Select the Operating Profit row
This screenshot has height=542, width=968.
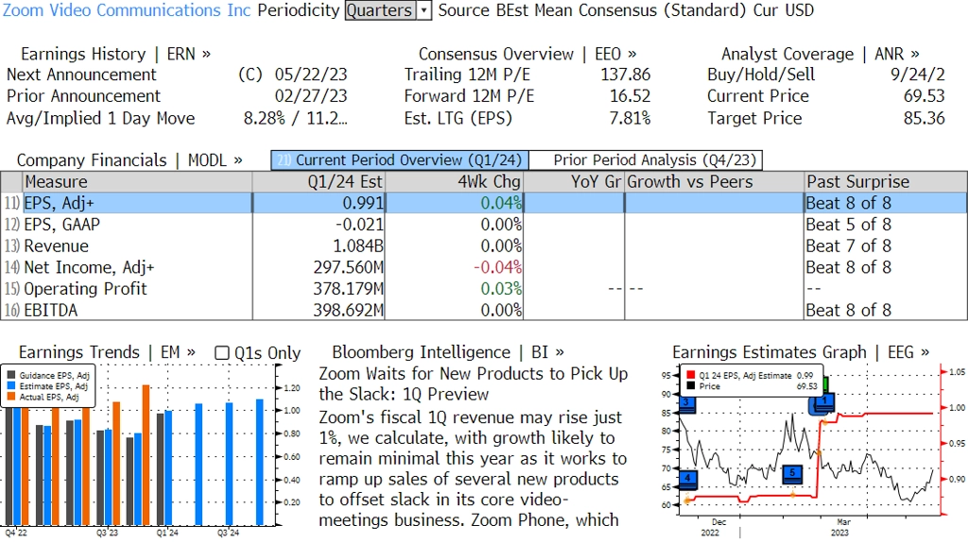484,289
